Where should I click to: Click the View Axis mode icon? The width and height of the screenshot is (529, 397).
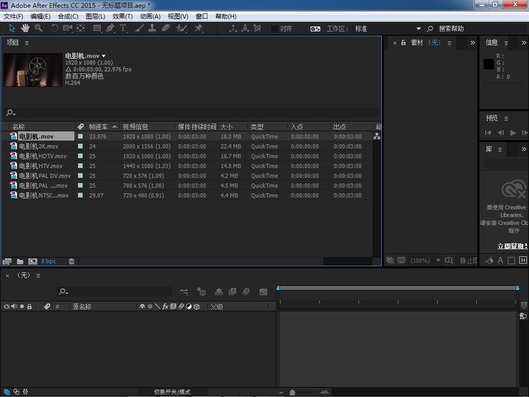tap(257, 28)
